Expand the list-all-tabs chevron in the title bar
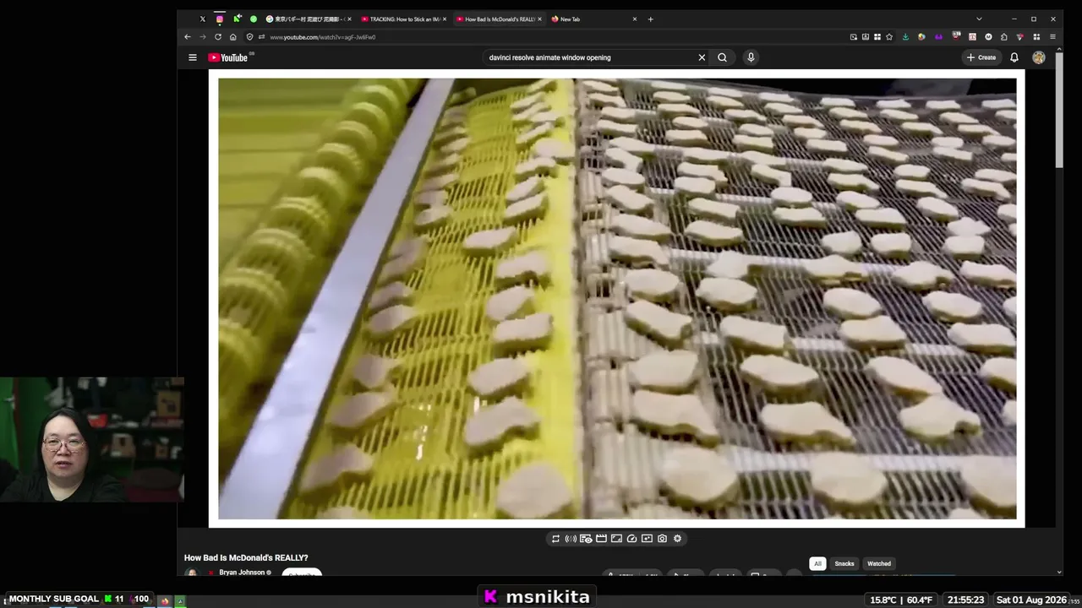Image resolution: width=1082 pixels, height=608 pixels. click(x=979, y=19)
